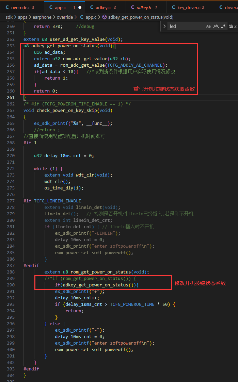Place cursor on 'return 370;' at line 250
Image resolution: width=238 pixels, height=382 pixels.
48,26
